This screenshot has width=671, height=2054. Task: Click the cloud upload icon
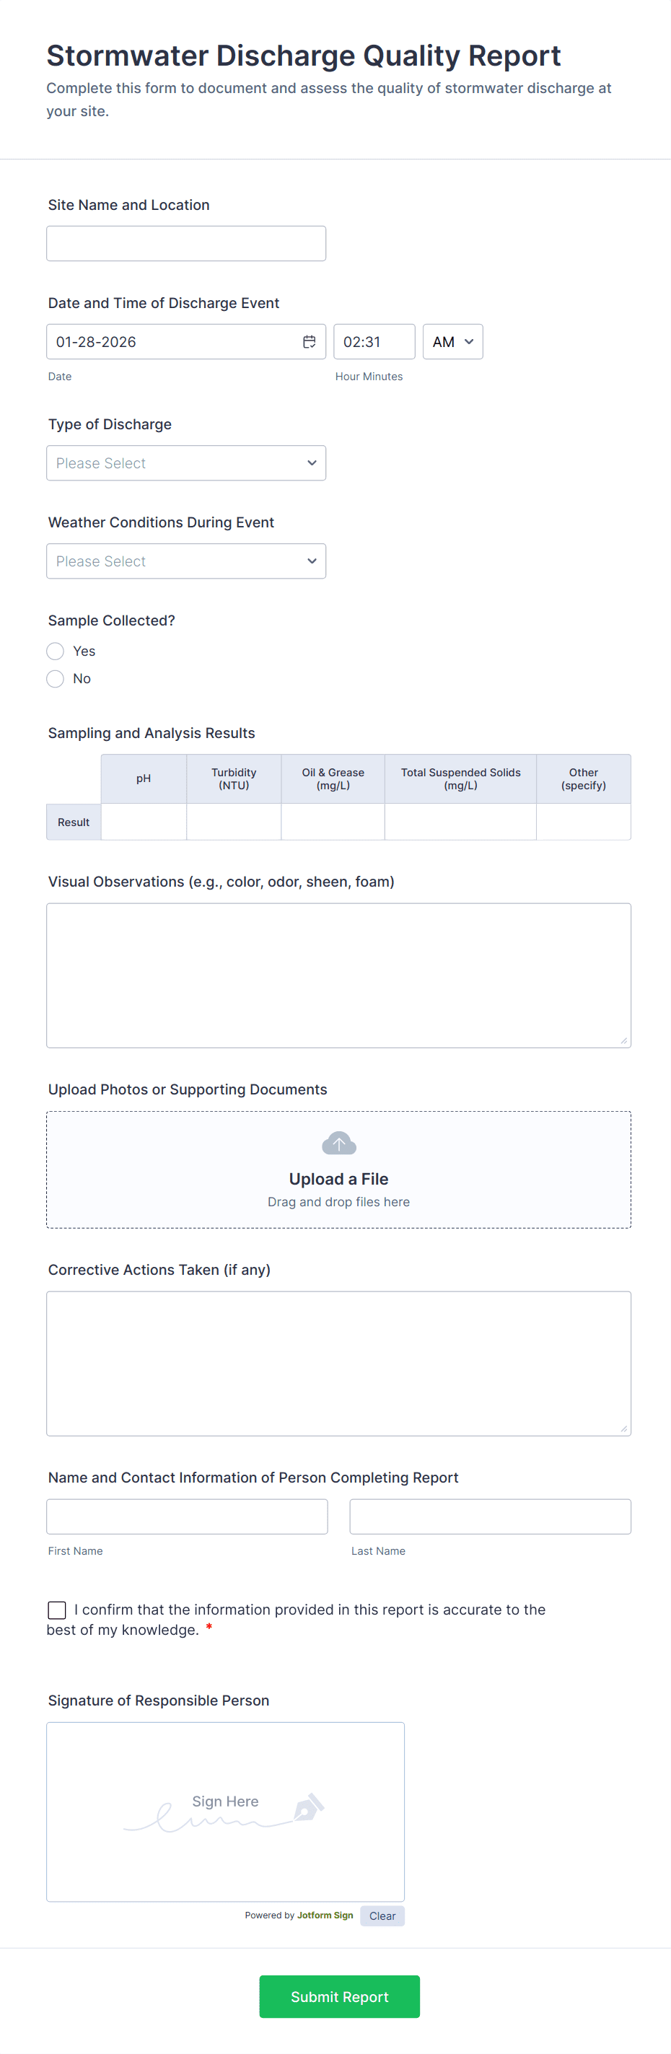(338, 1144)
